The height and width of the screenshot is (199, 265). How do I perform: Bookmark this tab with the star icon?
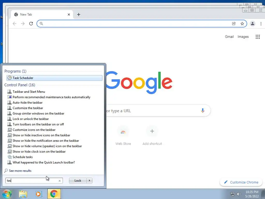click(242, 24)
